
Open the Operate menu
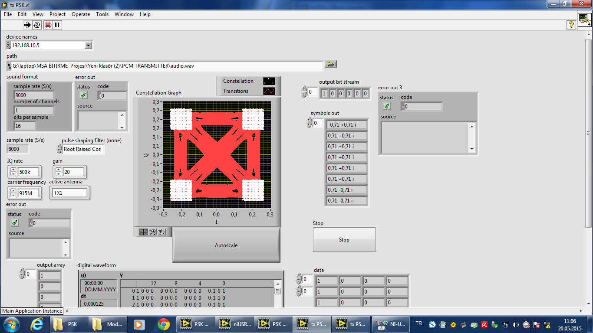point(81,14)
